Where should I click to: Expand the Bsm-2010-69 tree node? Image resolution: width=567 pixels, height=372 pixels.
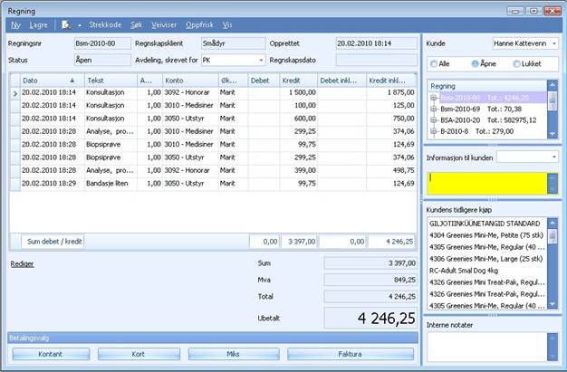tap(433, 109)
